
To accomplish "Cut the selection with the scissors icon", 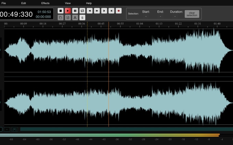I will (x=75, y=18).
